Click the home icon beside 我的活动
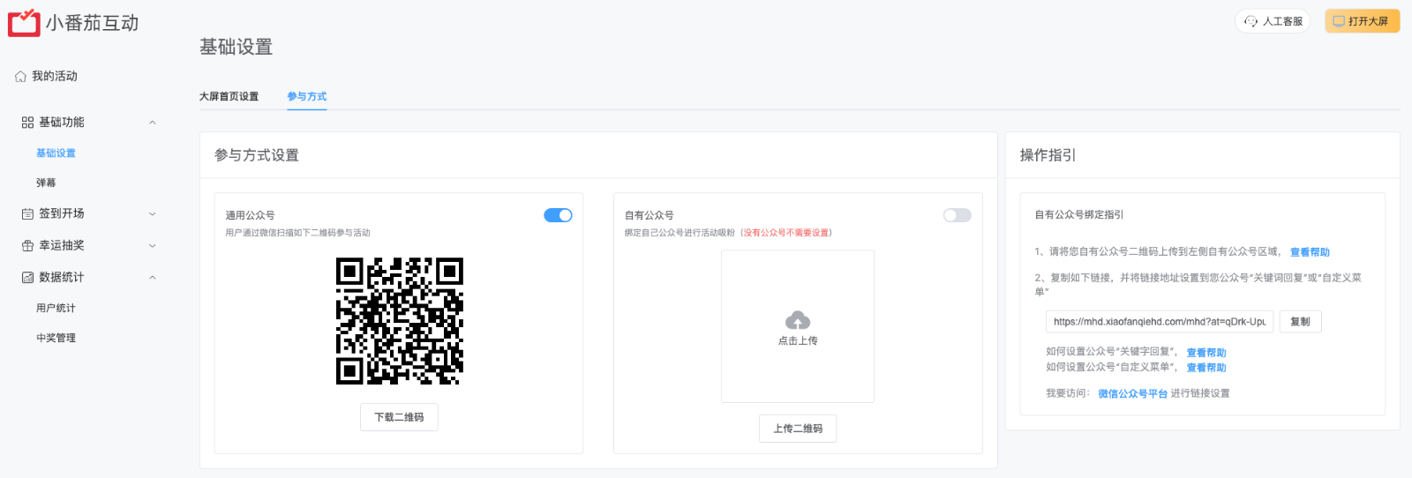1412x478 pixels. pyautogui.click(x=20, y=77)
